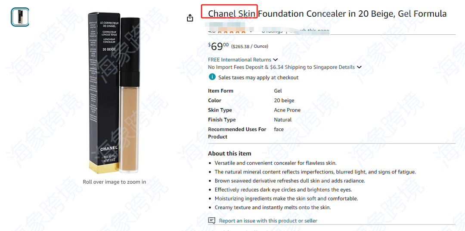Click the orange star rating icons
465x231 pixels.
pyautogui.click(x=231, y=31)
